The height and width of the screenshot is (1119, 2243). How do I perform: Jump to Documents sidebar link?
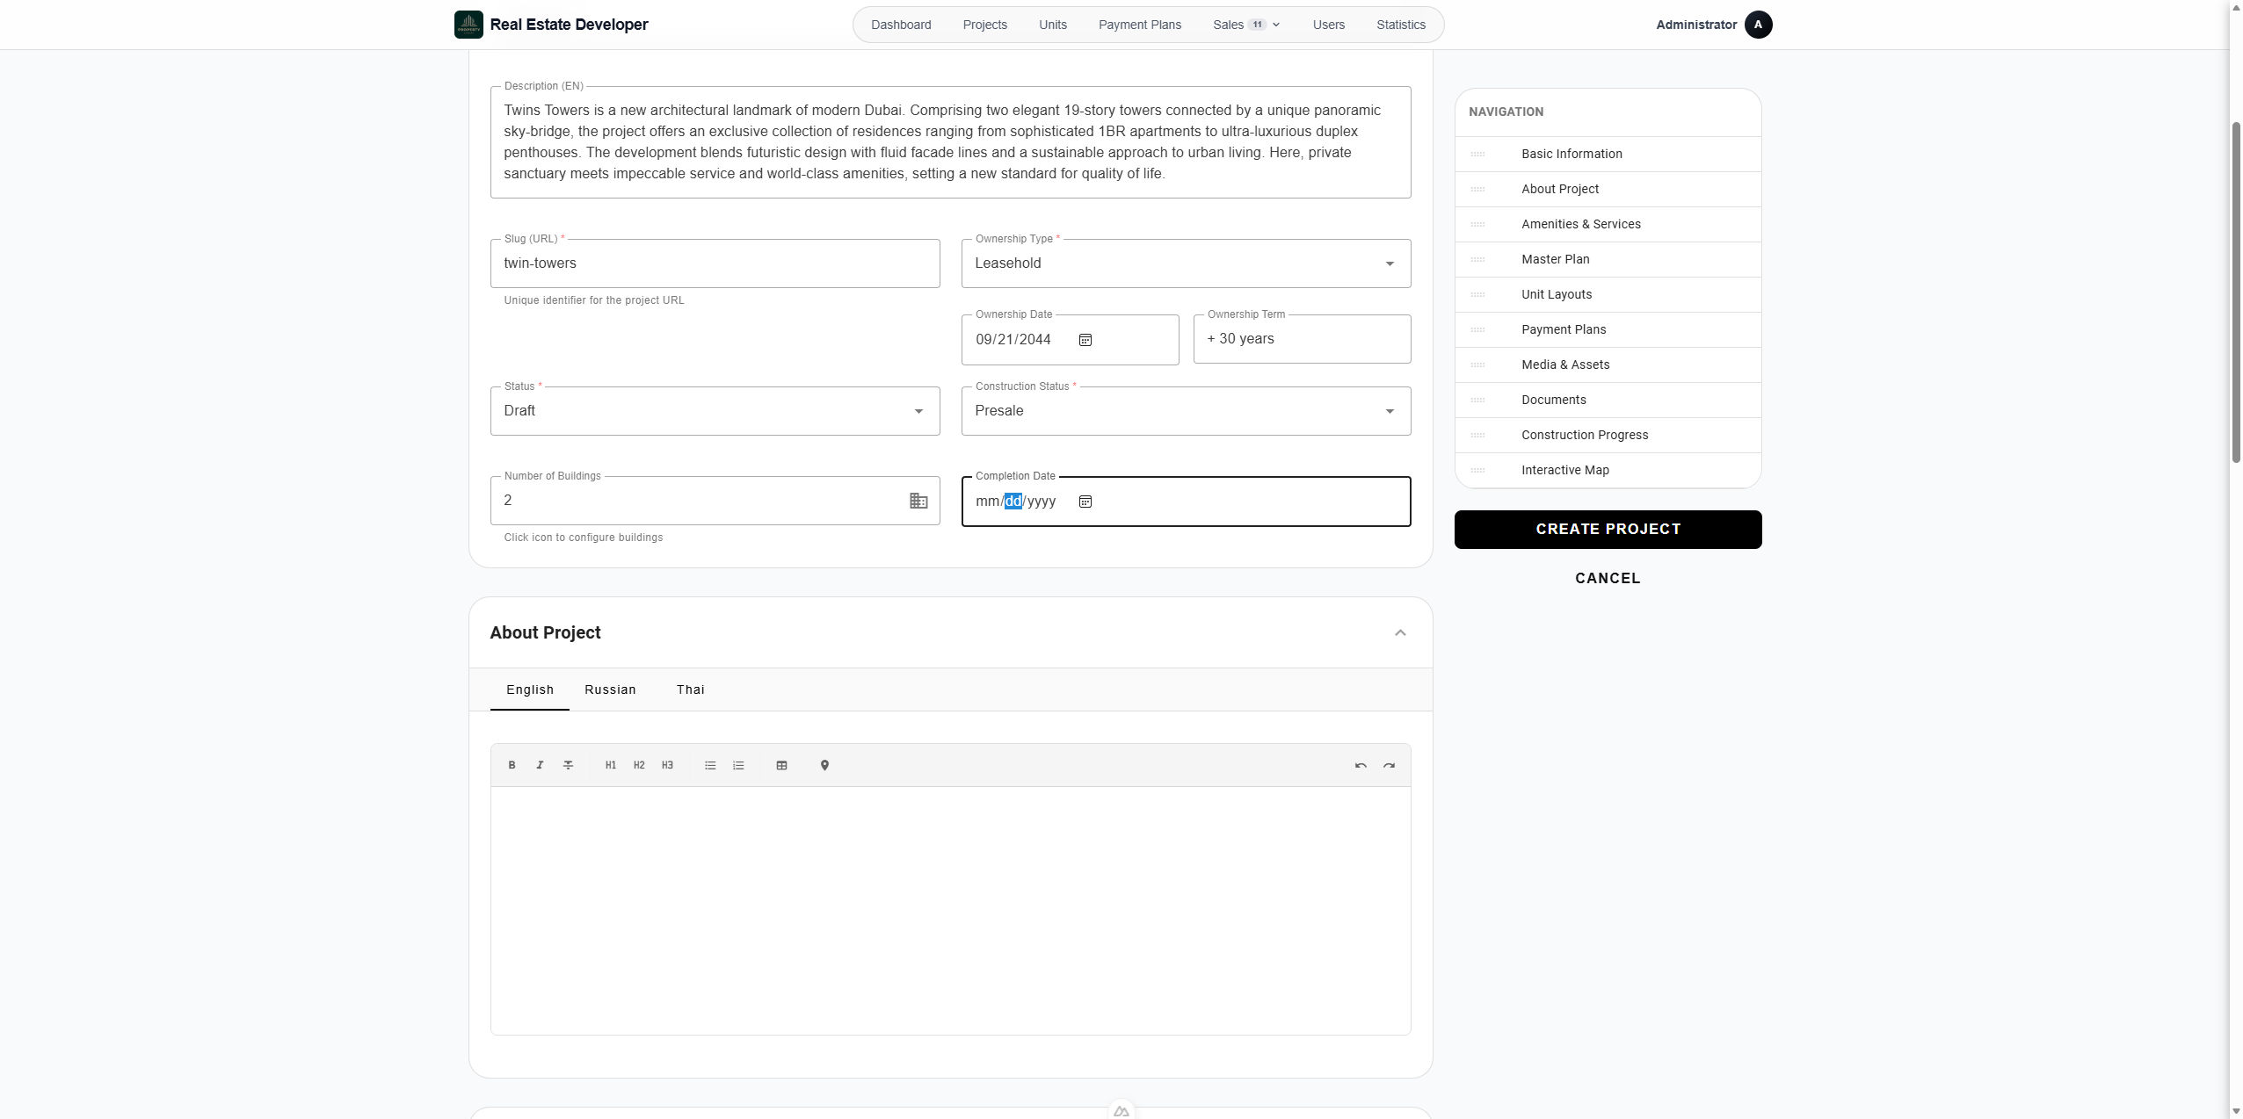tap(1608, 401)
